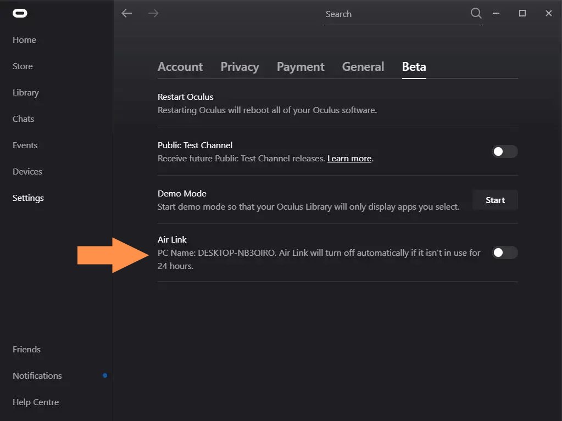The width and height of the screenshot is (562, 421).
Task: Open Friends in the sidebar
Action: click(26, 350)
